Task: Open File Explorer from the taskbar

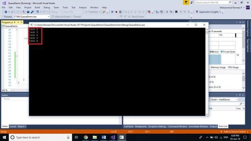Action: tap(95, 137)
